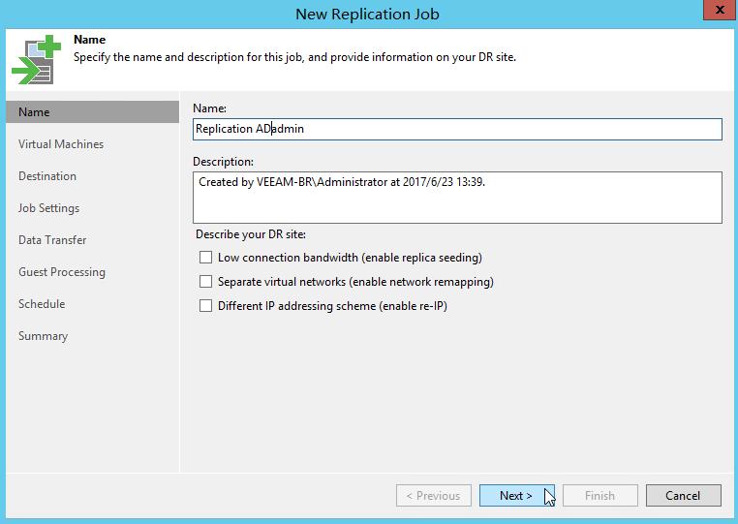Click in the Description text box

(x=457, y=198)
